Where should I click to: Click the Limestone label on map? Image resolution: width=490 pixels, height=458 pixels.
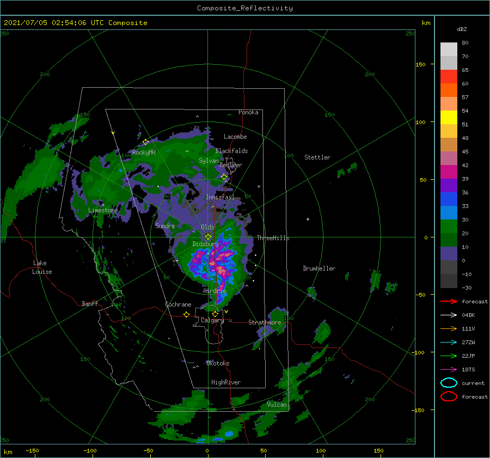click(103, 210)
